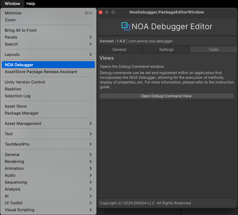Launch the Package Manager
Screen dimensions: 238x215
click(48, 113)
